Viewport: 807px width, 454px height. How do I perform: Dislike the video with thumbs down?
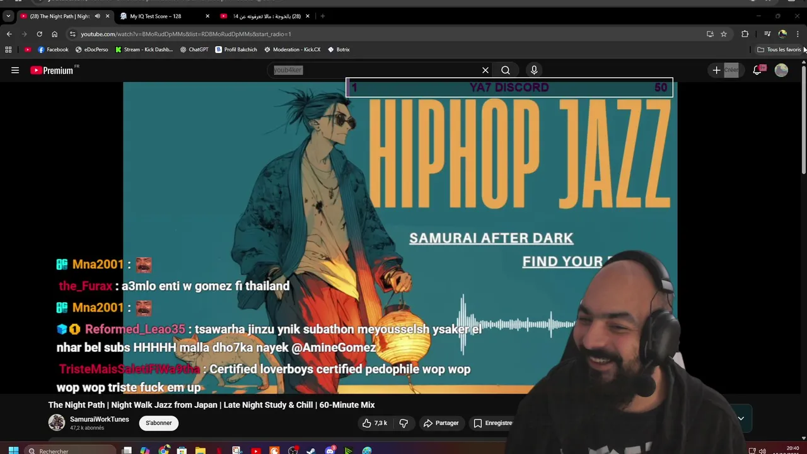(x=404, y=423)
